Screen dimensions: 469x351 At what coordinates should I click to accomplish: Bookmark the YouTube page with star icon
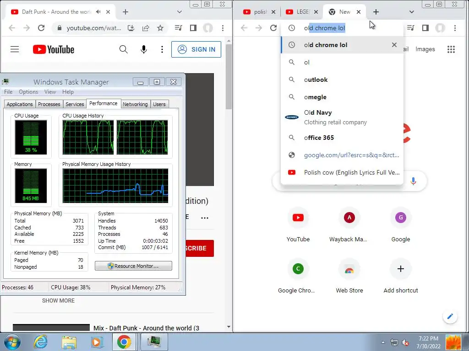[160, 28]
